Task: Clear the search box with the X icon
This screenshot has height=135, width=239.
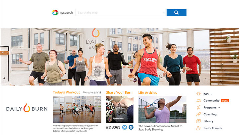Action: (164, 13)
